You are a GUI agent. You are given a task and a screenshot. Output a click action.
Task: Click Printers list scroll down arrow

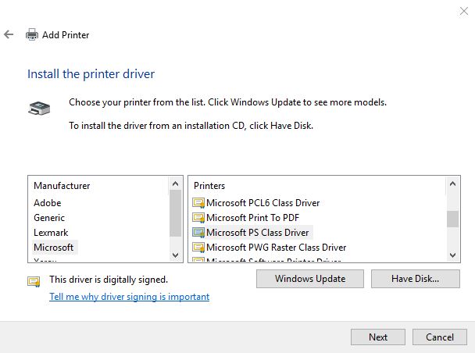click(x=452, y=255)
